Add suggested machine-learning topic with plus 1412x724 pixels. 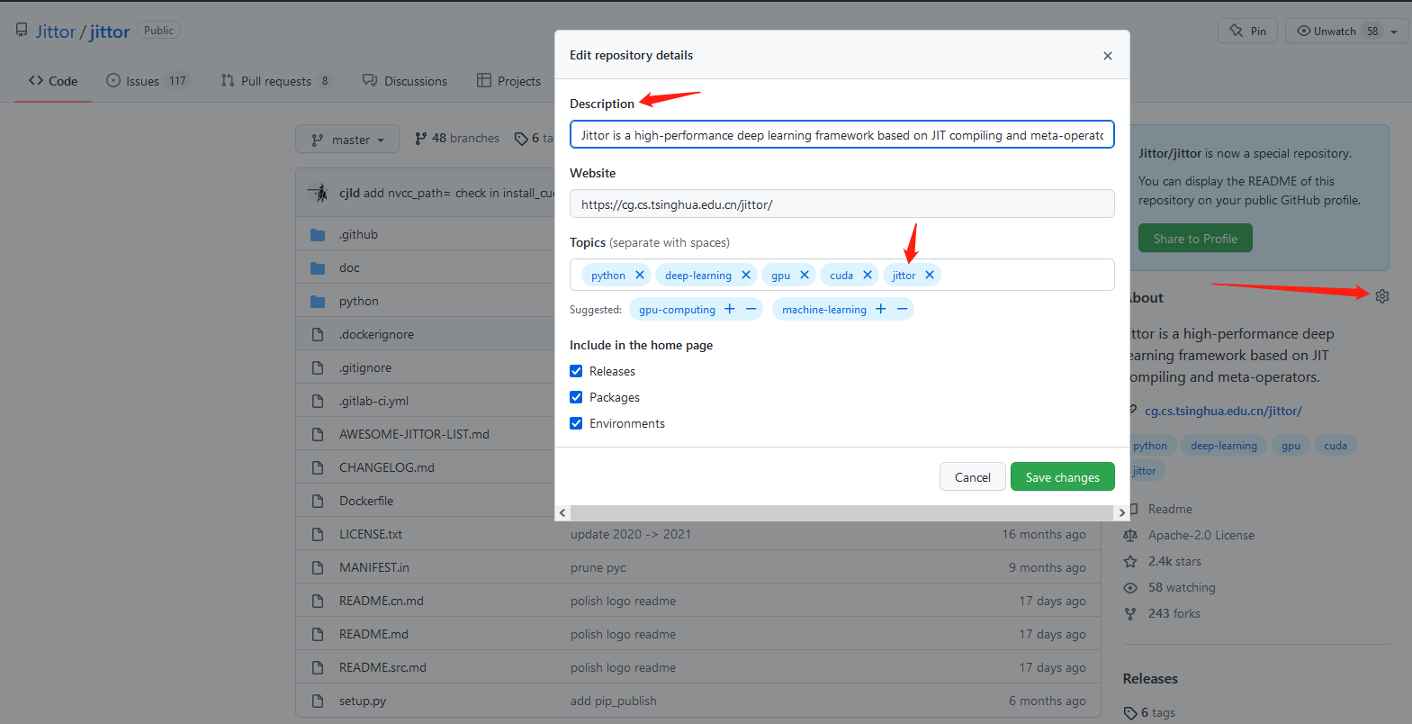(881, 310)
